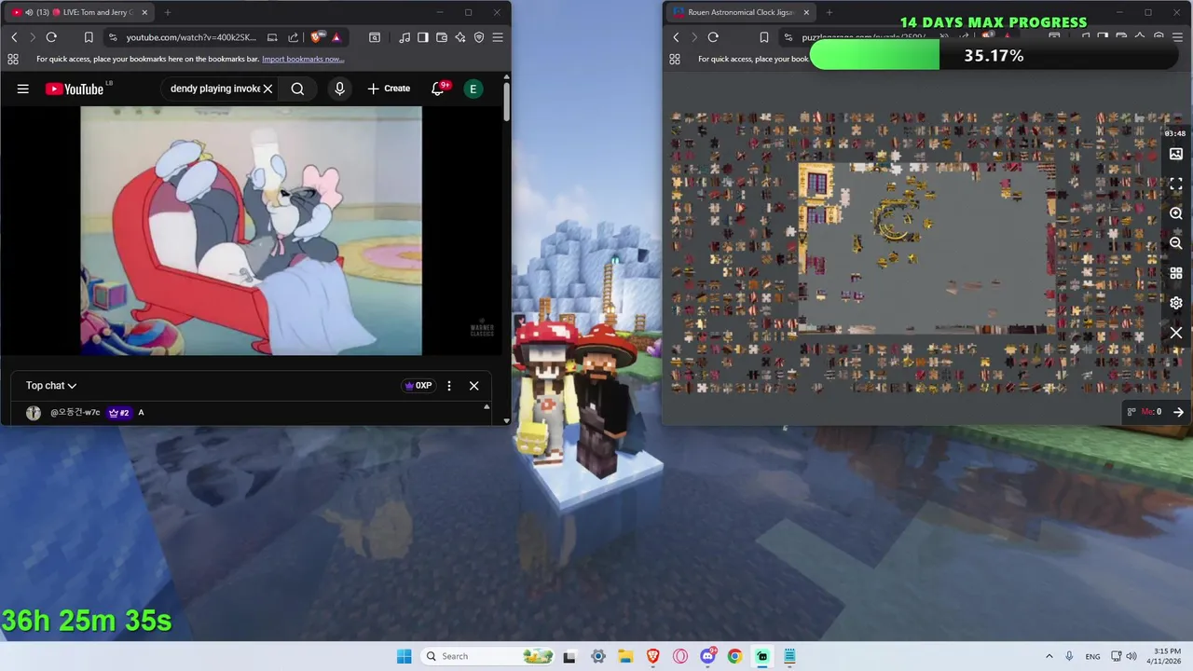Open apps grid on YouTube window bookmarks bar

(12, 59)
